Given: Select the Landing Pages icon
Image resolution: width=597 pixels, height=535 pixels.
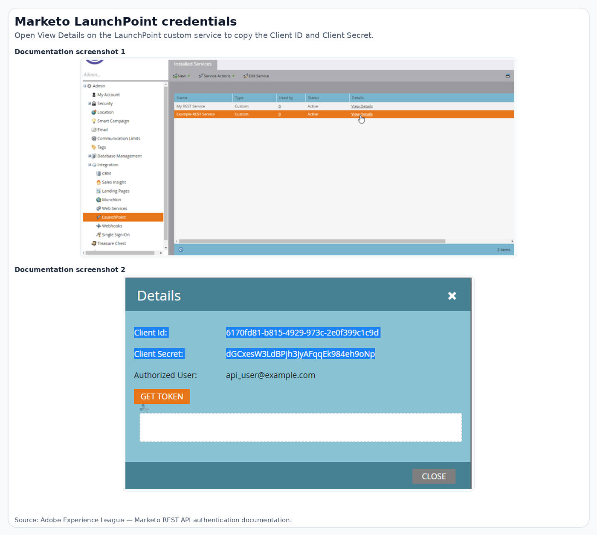Looking at the screenshot, I should pos(99,191).
